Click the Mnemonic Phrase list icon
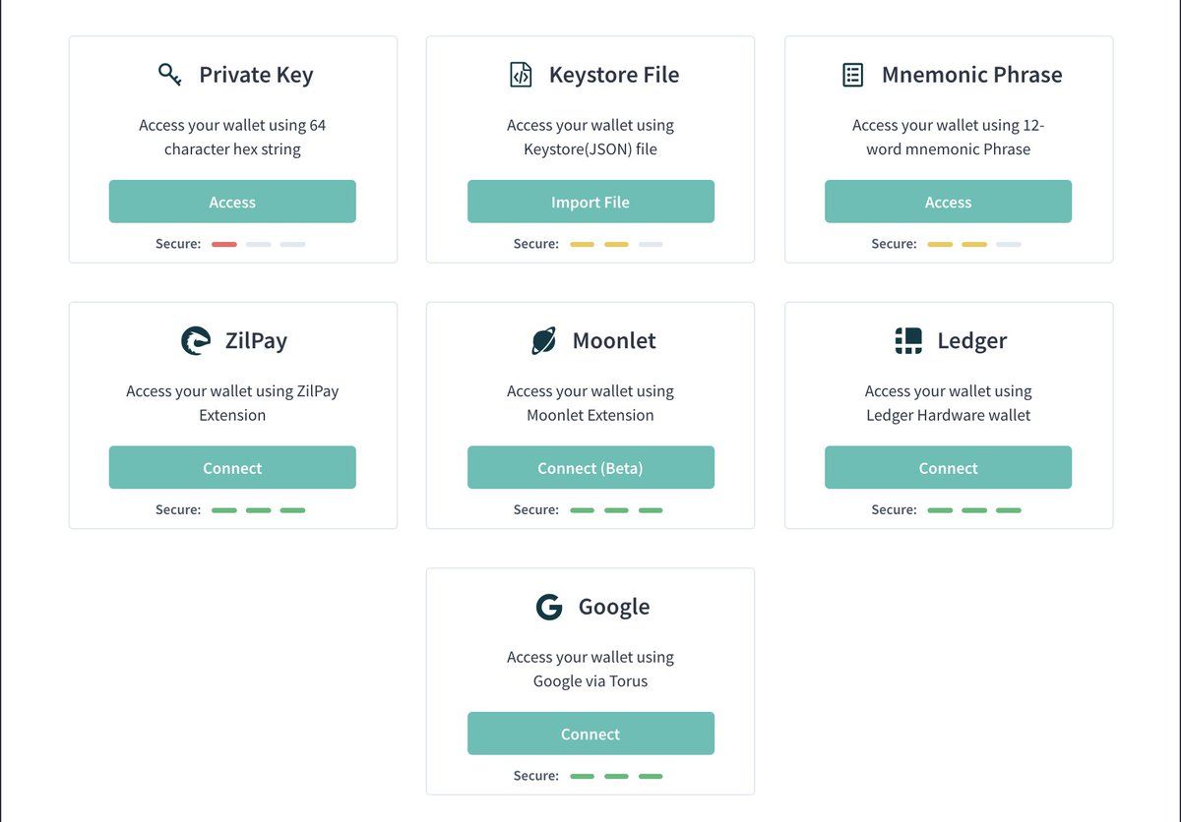 [x=852, y=75]
